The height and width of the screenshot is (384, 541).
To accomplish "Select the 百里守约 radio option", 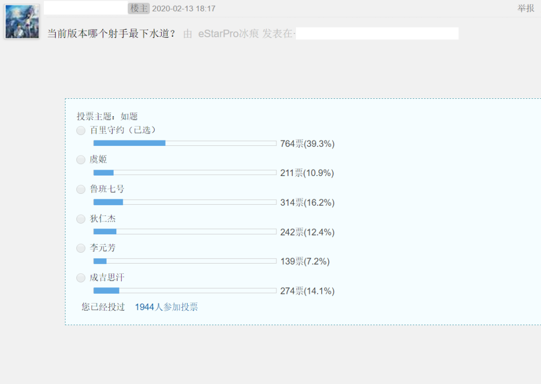I will click(x=81, y=131).
